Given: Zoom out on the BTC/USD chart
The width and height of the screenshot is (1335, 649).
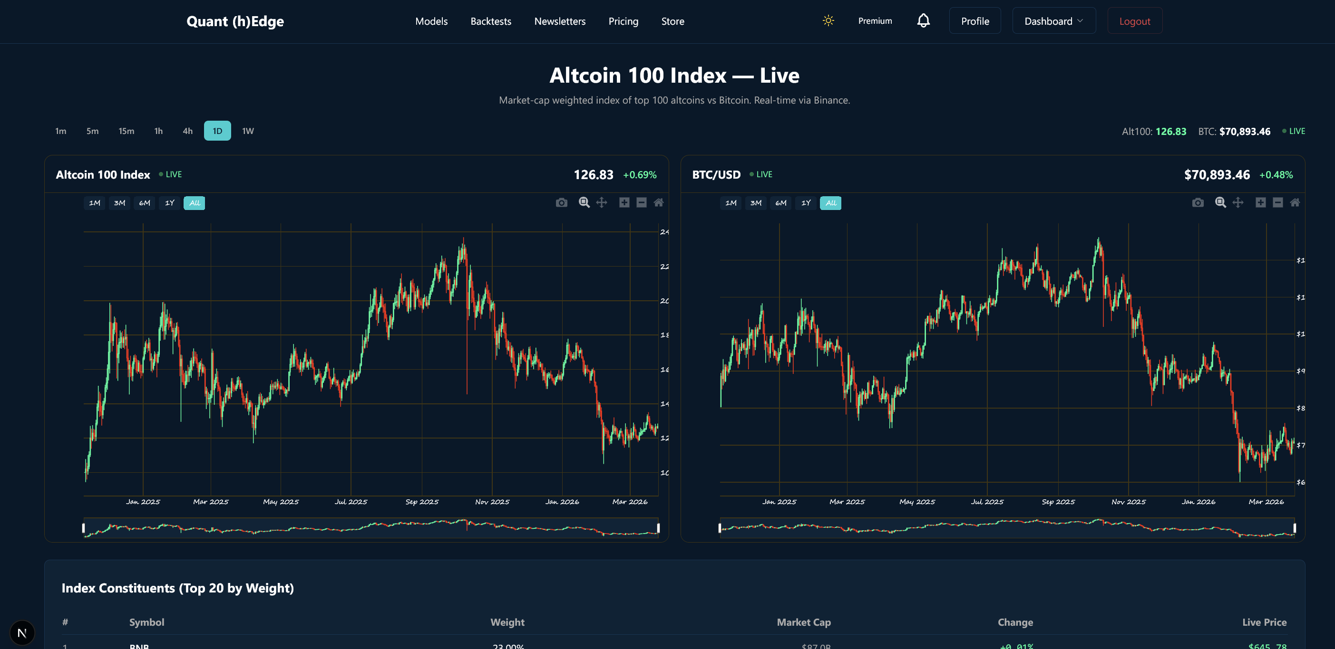Looking at the screenshot, I should [x=1277, y=202].
